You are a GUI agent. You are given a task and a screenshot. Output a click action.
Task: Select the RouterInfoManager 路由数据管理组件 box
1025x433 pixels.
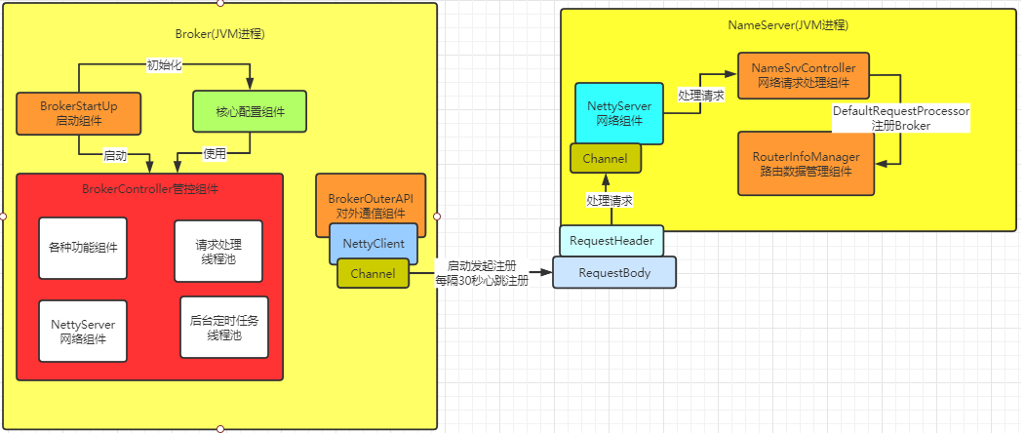click(806, 164)
